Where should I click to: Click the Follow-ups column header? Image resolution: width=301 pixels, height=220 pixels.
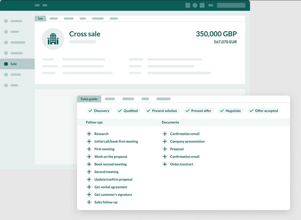(x=94, y=122)
